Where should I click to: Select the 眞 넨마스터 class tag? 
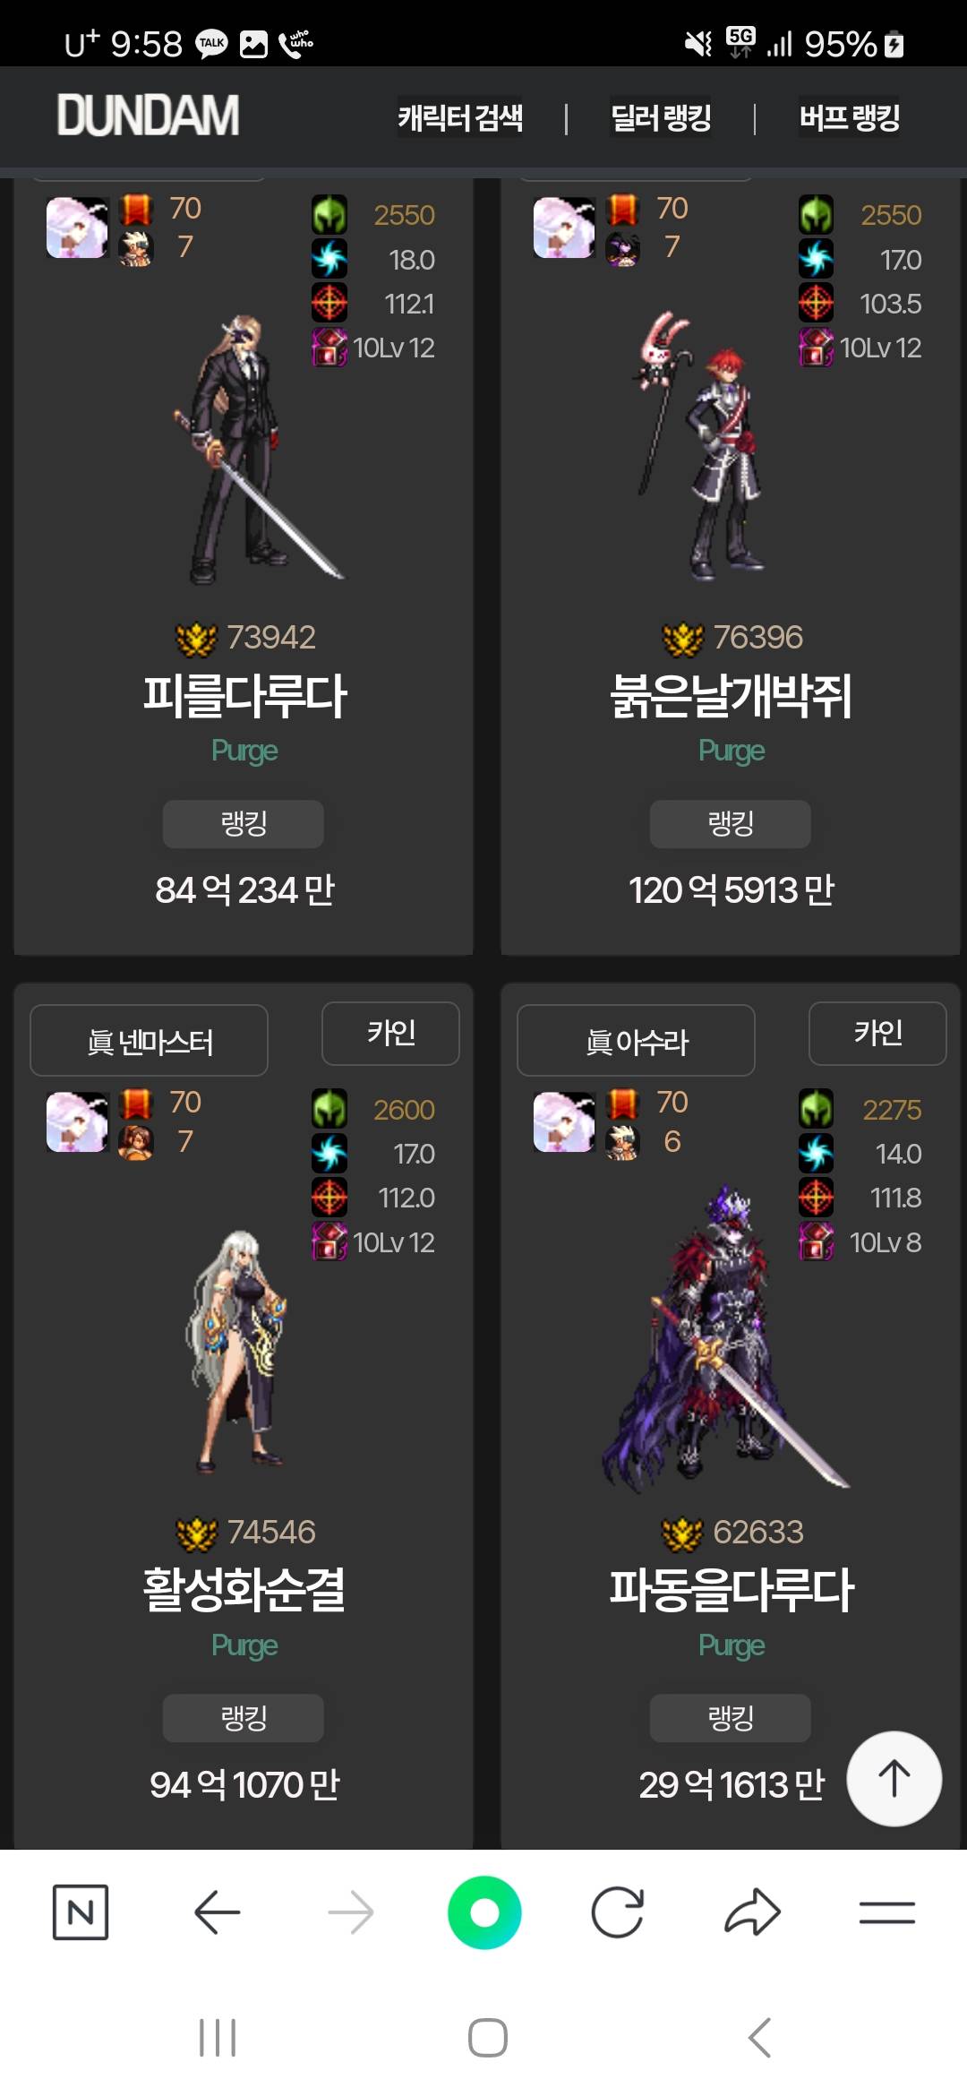[x=150, y=1041]
